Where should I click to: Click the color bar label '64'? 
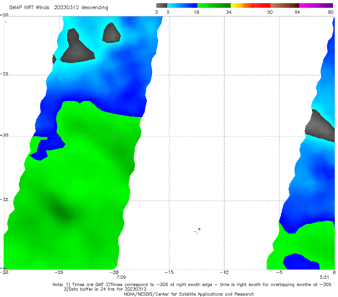click(x=297, y=12)
